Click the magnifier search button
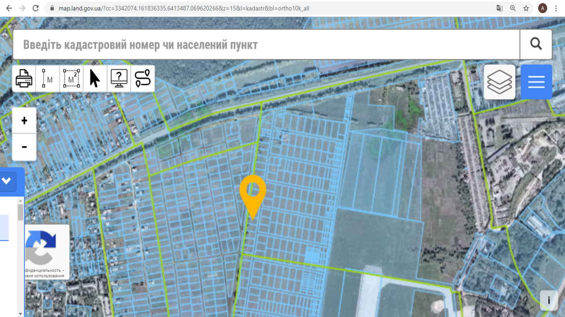The image size is (565, 317). coord(536,44)
